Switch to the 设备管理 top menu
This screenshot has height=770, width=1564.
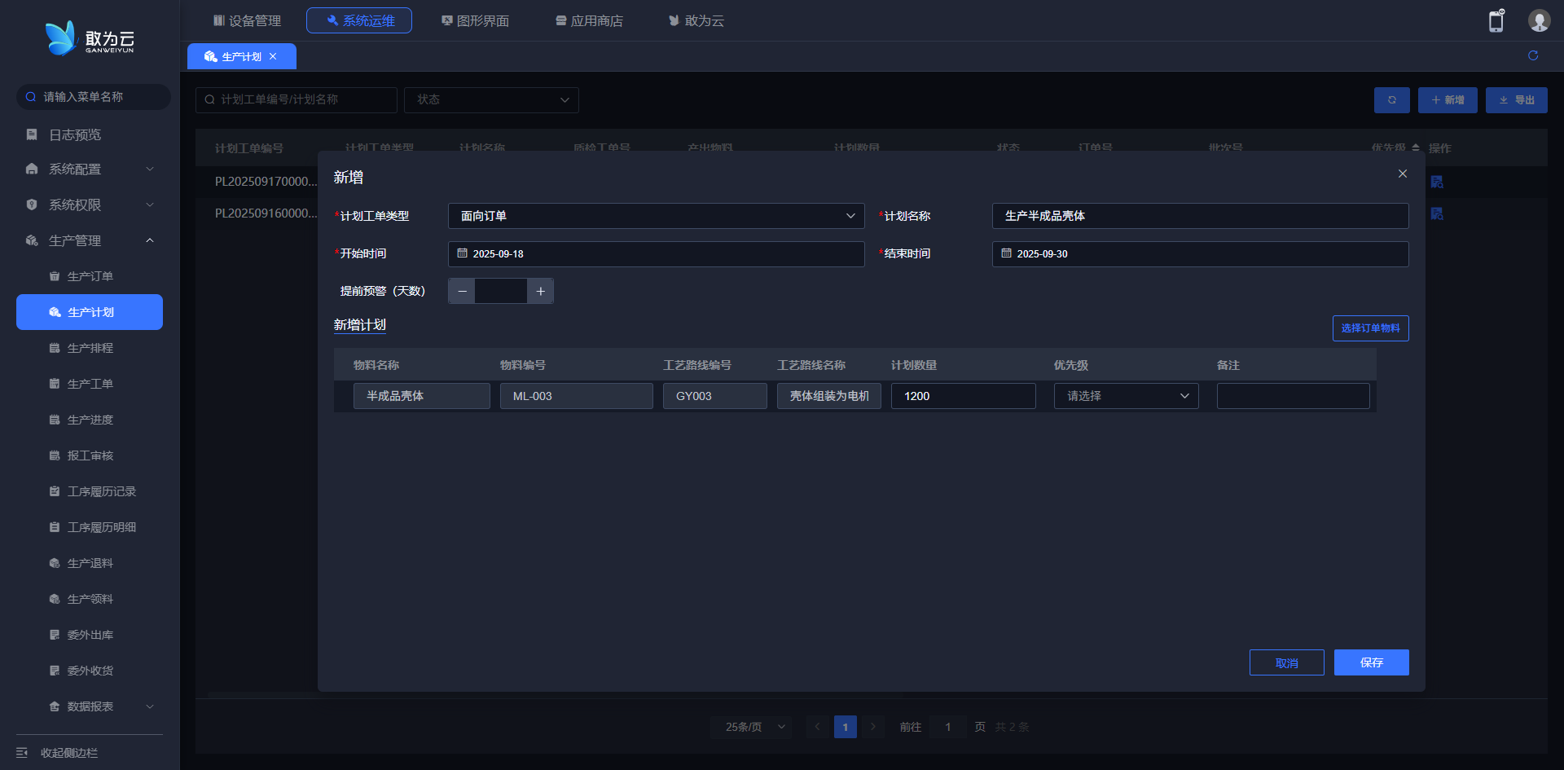tap(247, 20)
